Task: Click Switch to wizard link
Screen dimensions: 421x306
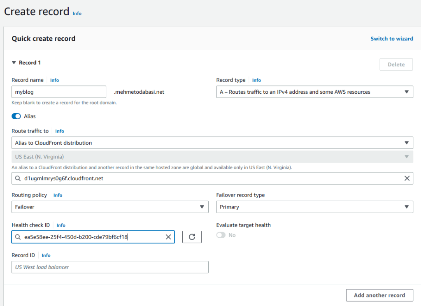Action: click(392, 39)
